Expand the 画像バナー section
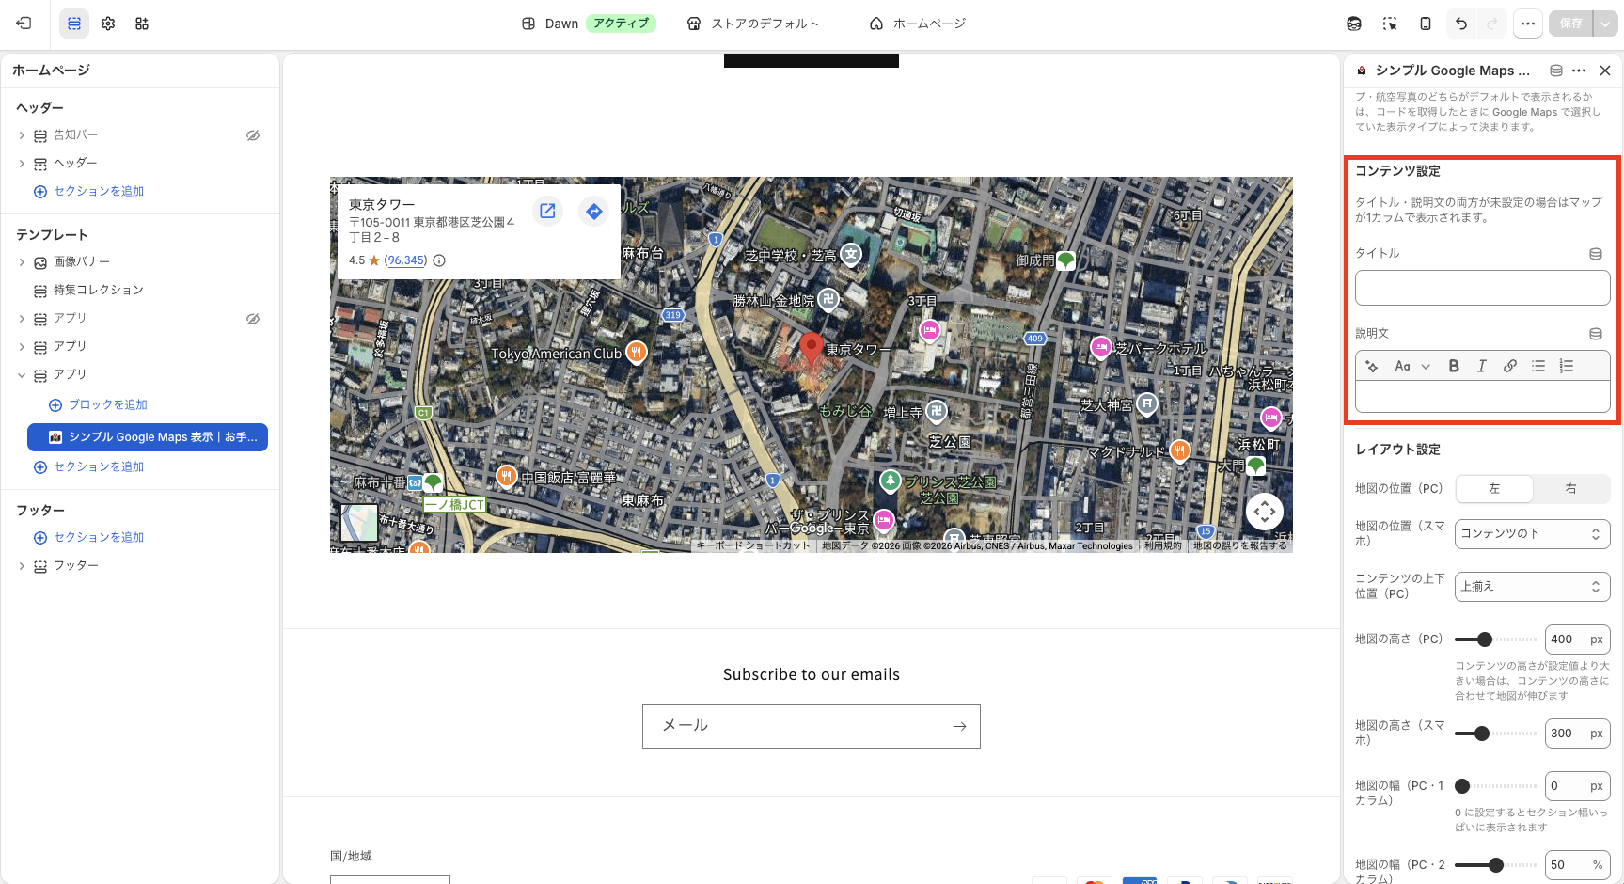 click(22, 262)
